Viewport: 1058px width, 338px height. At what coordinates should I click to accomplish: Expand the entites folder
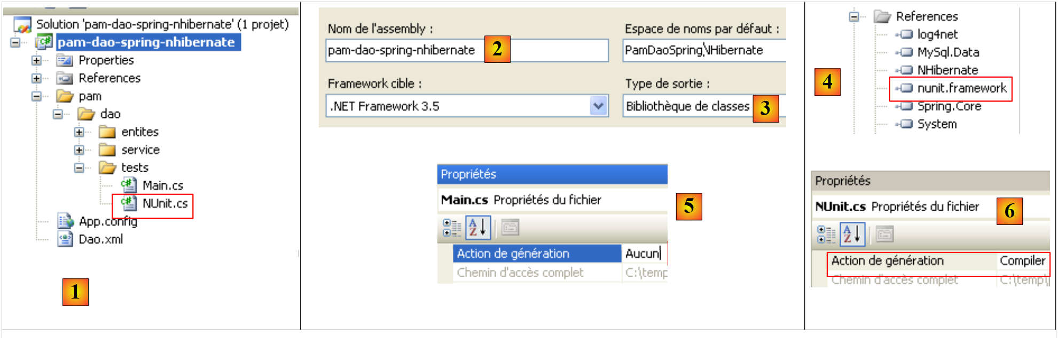79,132
